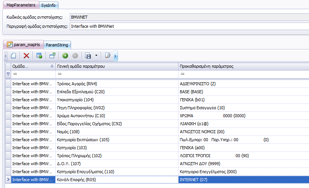This screenshot has width=309, height=188.
Task: Click the magnifier preview icon
Action: pos(108,56)
